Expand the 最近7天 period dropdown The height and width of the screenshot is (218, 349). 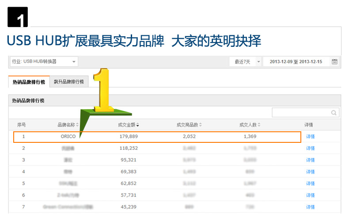[x=245, y=61]
